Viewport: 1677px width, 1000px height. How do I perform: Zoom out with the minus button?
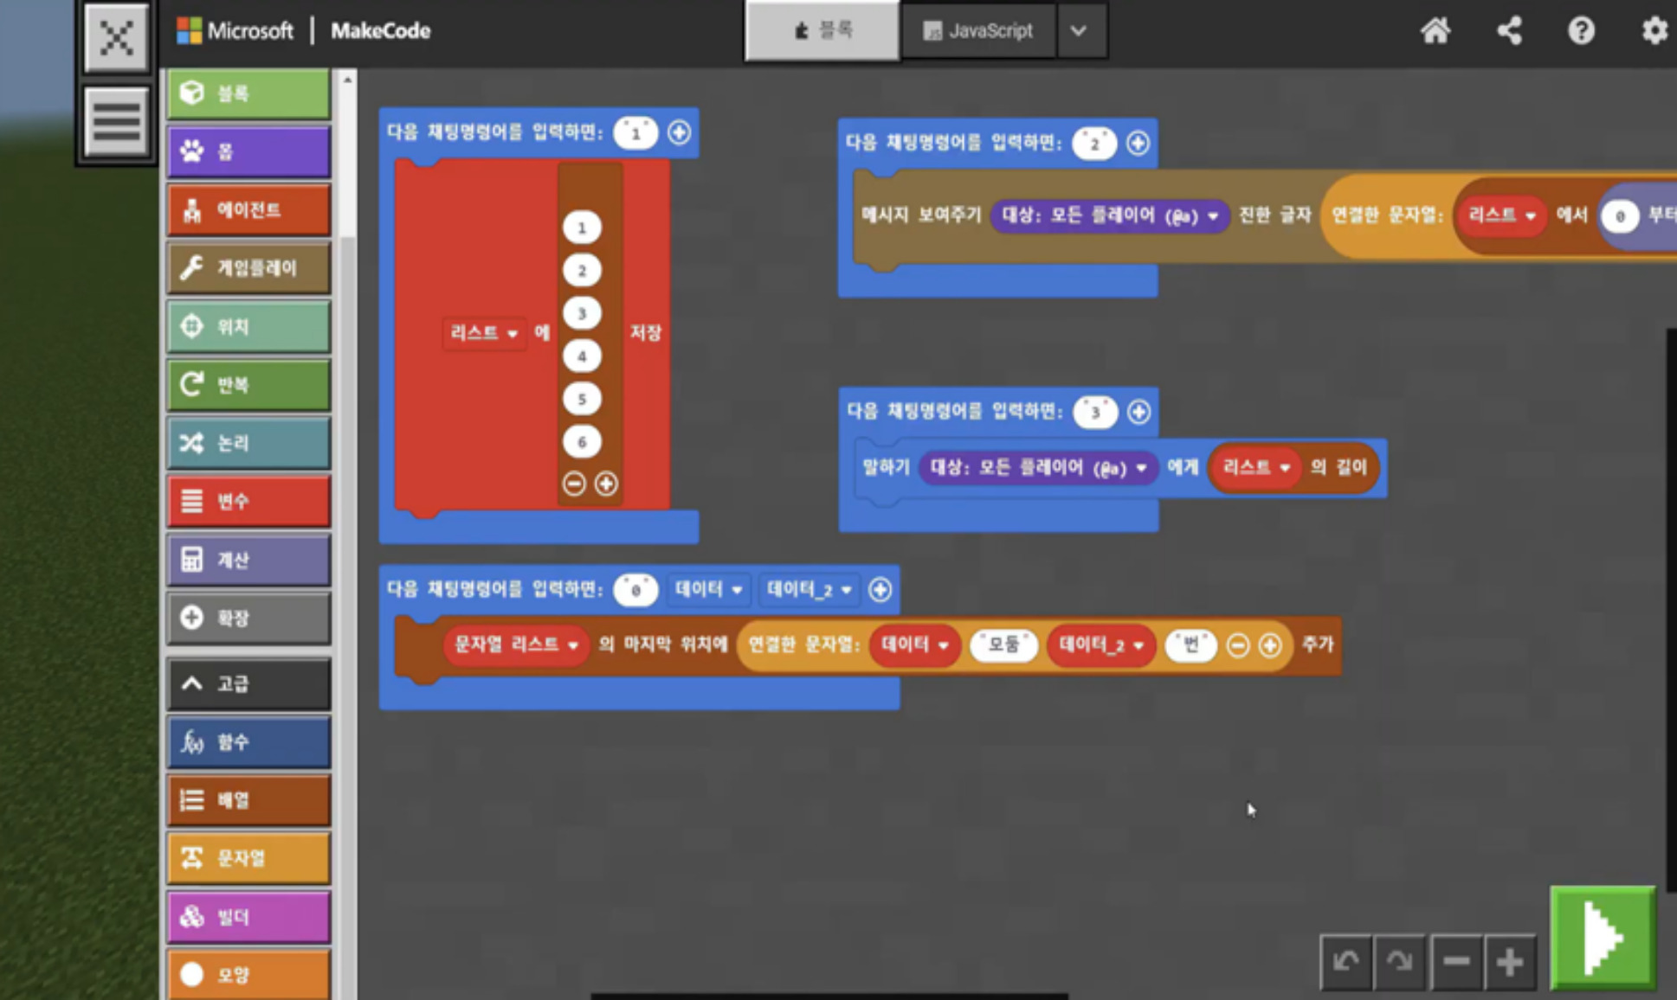point(1456,961)
